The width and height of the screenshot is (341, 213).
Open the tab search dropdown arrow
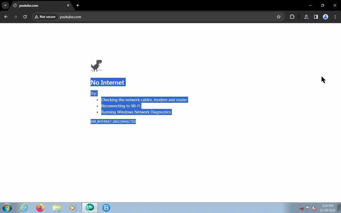coord(5,5)
